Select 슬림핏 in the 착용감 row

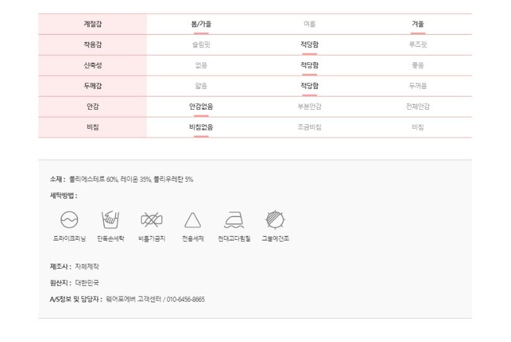point(201,45)
